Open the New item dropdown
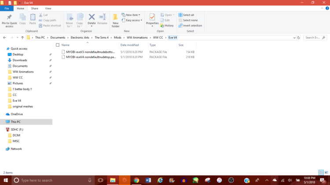The width and height of the screenshot is (330, 185). (131, 15)
